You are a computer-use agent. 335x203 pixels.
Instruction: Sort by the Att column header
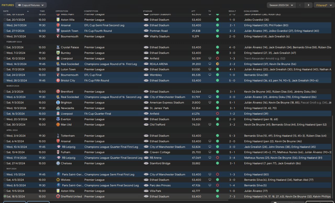(x=193, y=11)
